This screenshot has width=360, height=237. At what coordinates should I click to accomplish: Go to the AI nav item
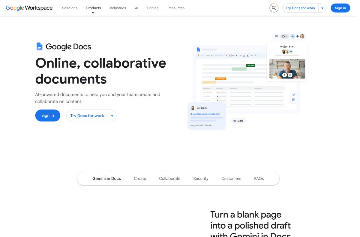coord(136,8)
